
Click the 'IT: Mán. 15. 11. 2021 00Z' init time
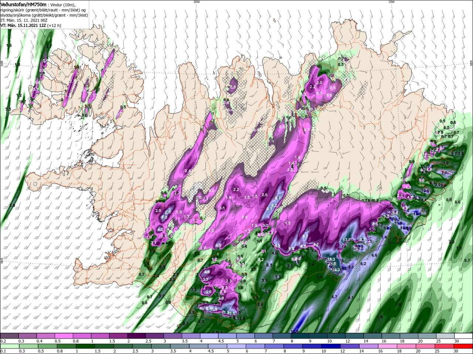point(23,20)
